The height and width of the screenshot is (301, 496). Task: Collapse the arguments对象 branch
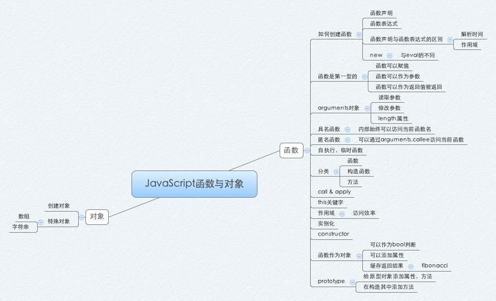coord(367,108)
